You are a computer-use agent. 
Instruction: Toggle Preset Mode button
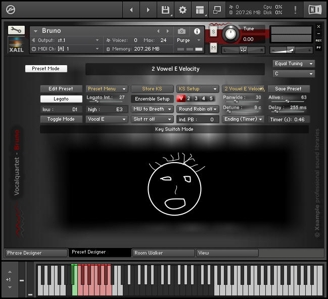46,69
